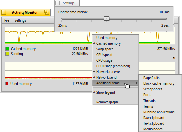Select Semaphores in submenu
182x132 pixels.
point(160,89)
